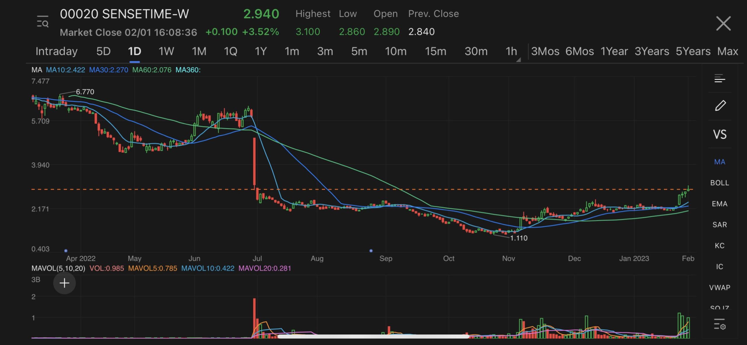Turn on the SAR indicator
Viewport: 747px width, 345px height.
click(720, 225)
